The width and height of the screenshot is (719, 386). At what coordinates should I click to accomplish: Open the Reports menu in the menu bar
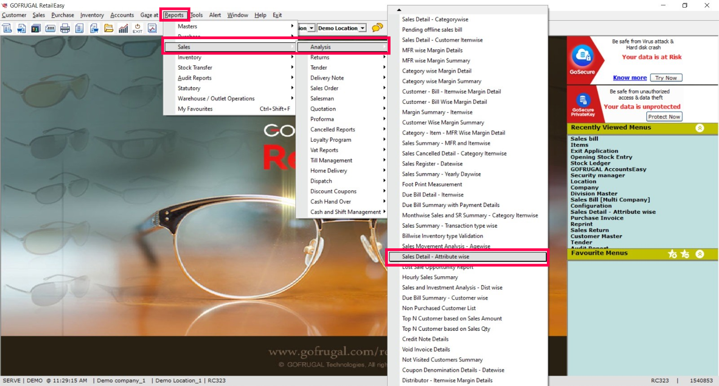point(174,15)
